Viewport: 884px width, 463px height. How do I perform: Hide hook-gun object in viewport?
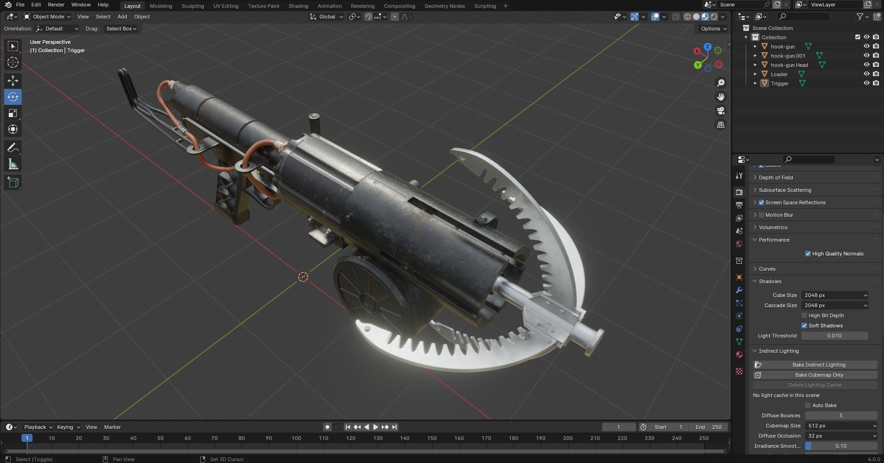point(866,46)
